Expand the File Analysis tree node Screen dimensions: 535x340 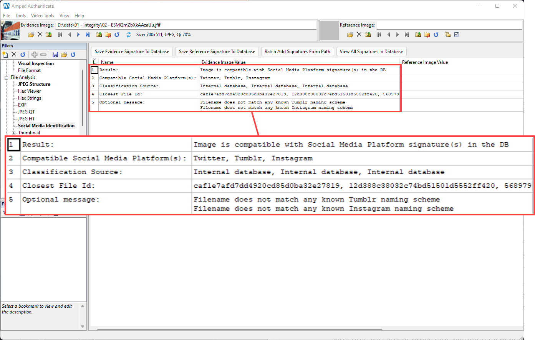point(6,77)
